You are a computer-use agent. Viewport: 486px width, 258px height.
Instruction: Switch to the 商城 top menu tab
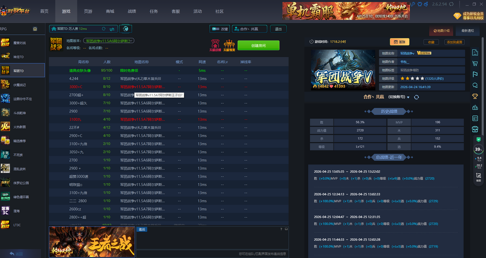point(110,11)
